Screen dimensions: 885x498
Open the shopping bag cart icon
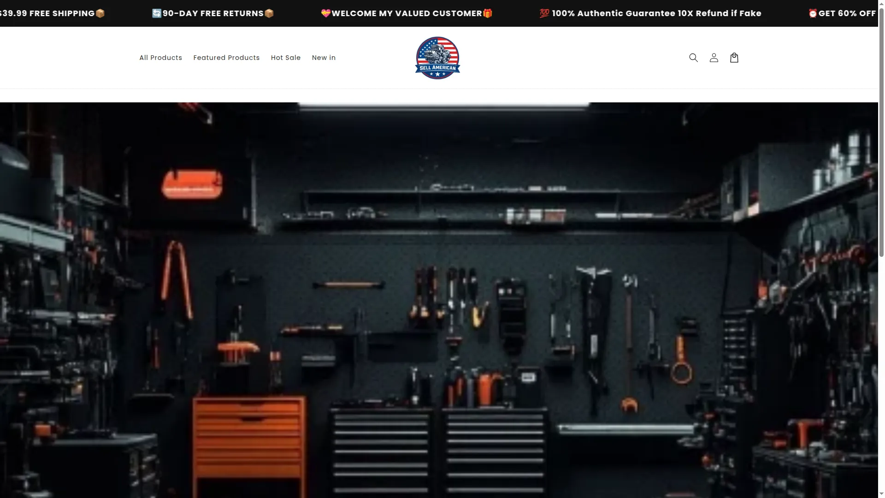(x=734, y=58)
